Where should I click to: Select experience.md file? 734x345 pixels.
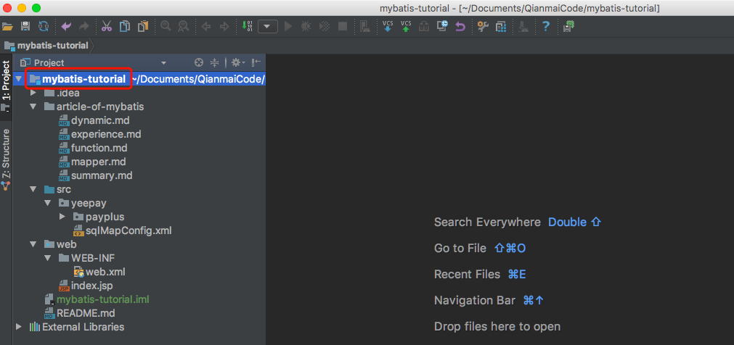point(106,134)
